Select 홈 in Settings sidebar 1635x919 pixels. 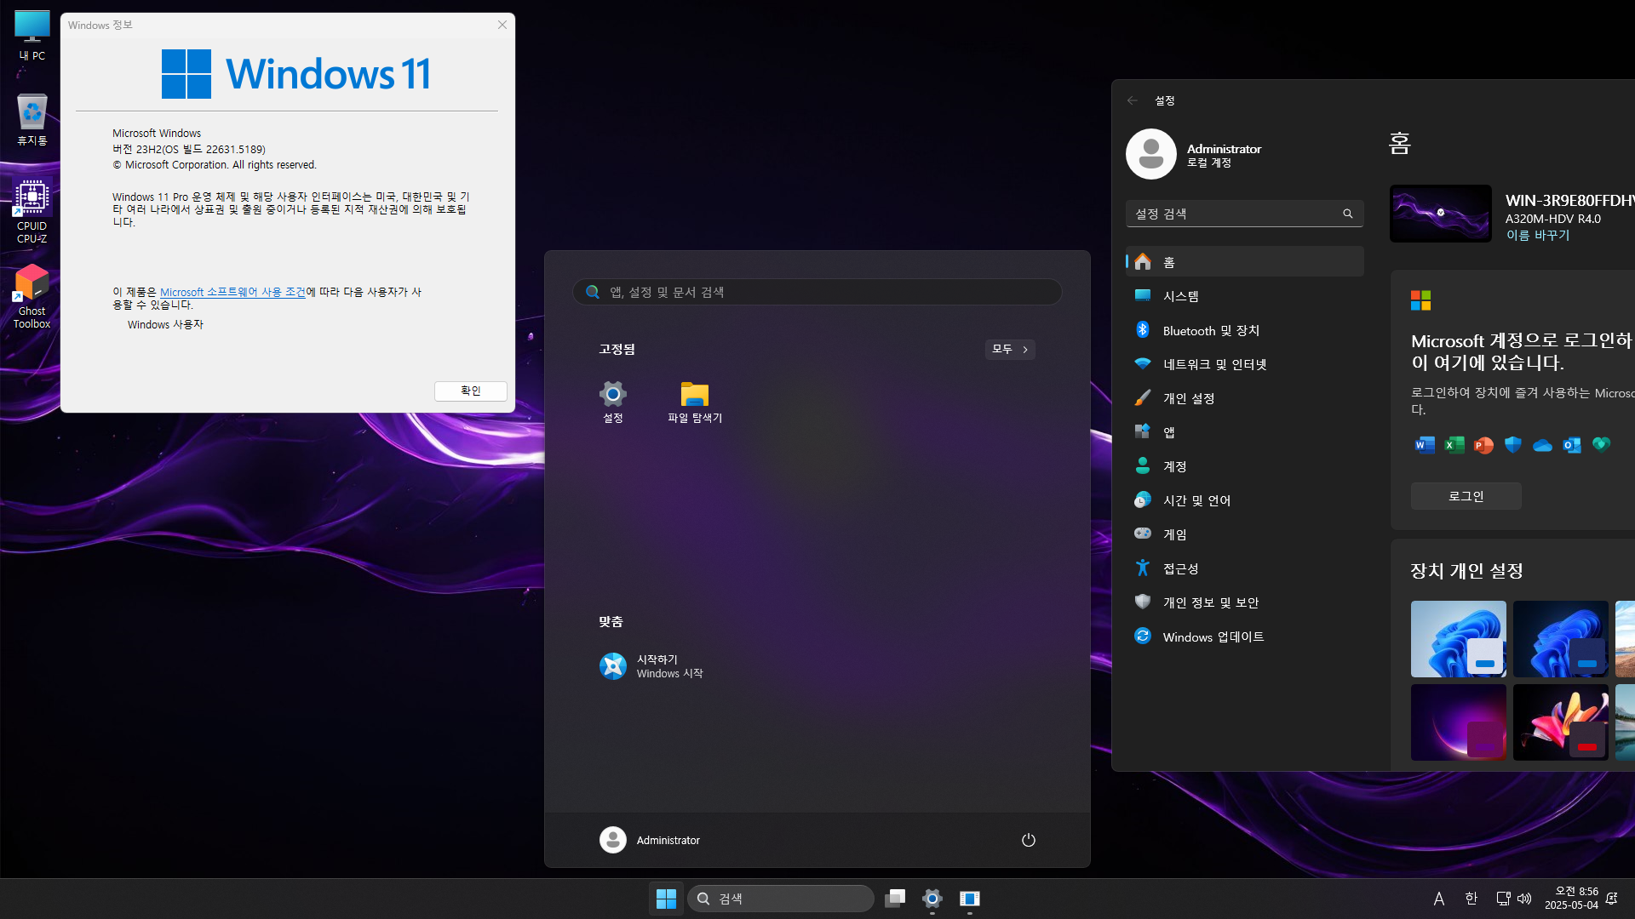1245,262
